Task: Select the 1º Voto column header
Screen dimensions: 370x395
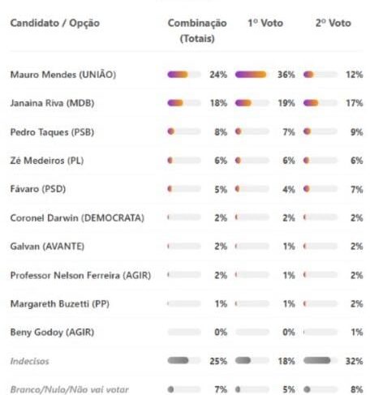Action: coord(265,24)
